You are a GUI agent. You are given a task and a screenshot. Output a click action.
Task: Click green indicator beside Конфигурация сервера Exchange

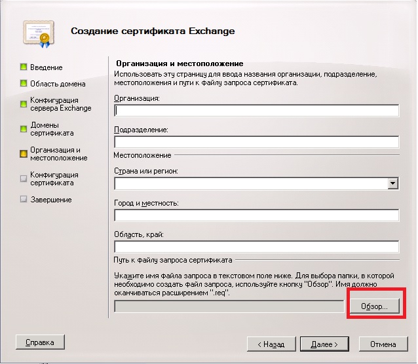(24, 104)
